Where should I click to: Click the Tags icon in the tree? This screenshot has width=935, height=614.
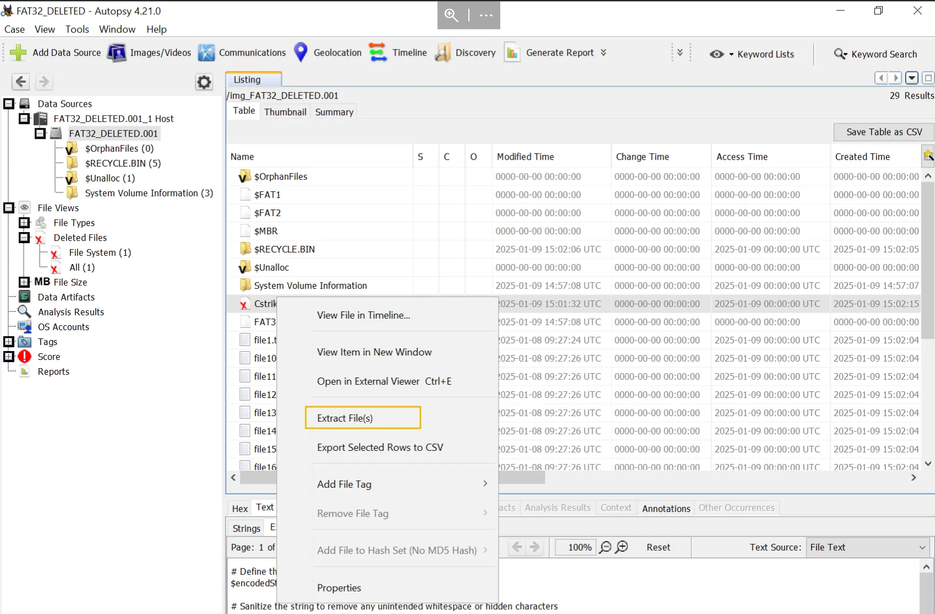24,342
